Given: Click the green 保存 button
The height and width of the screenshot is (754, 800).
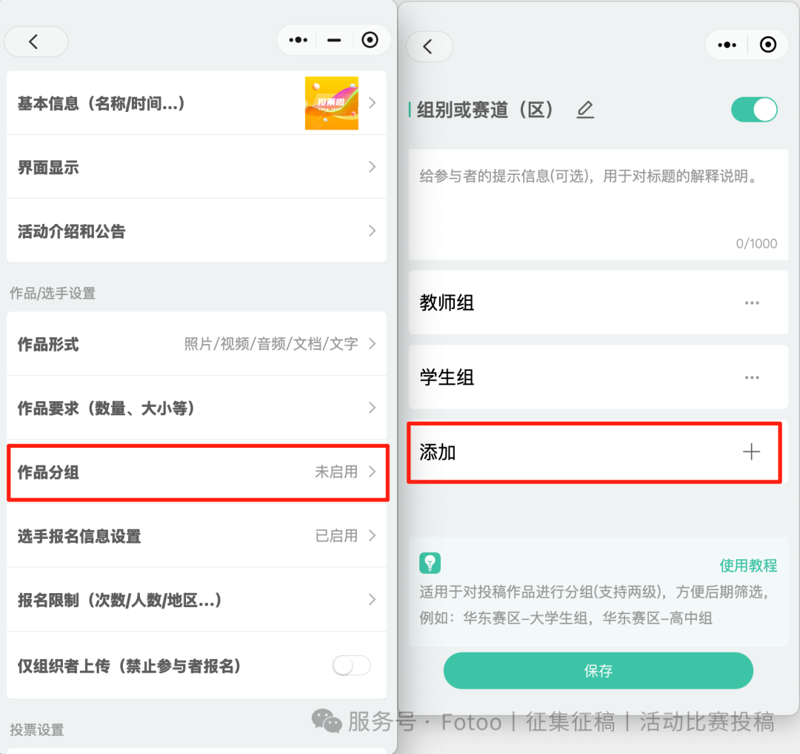Looking at the screenshot, I should click(x=598, y=670).
